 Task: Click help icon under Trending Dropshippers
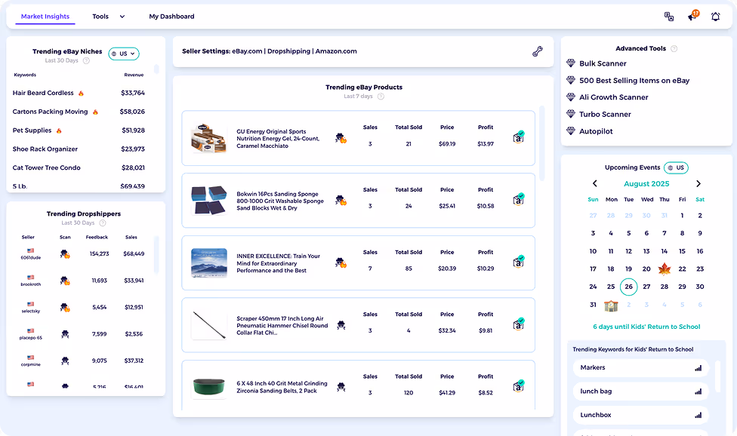[103, 223]
